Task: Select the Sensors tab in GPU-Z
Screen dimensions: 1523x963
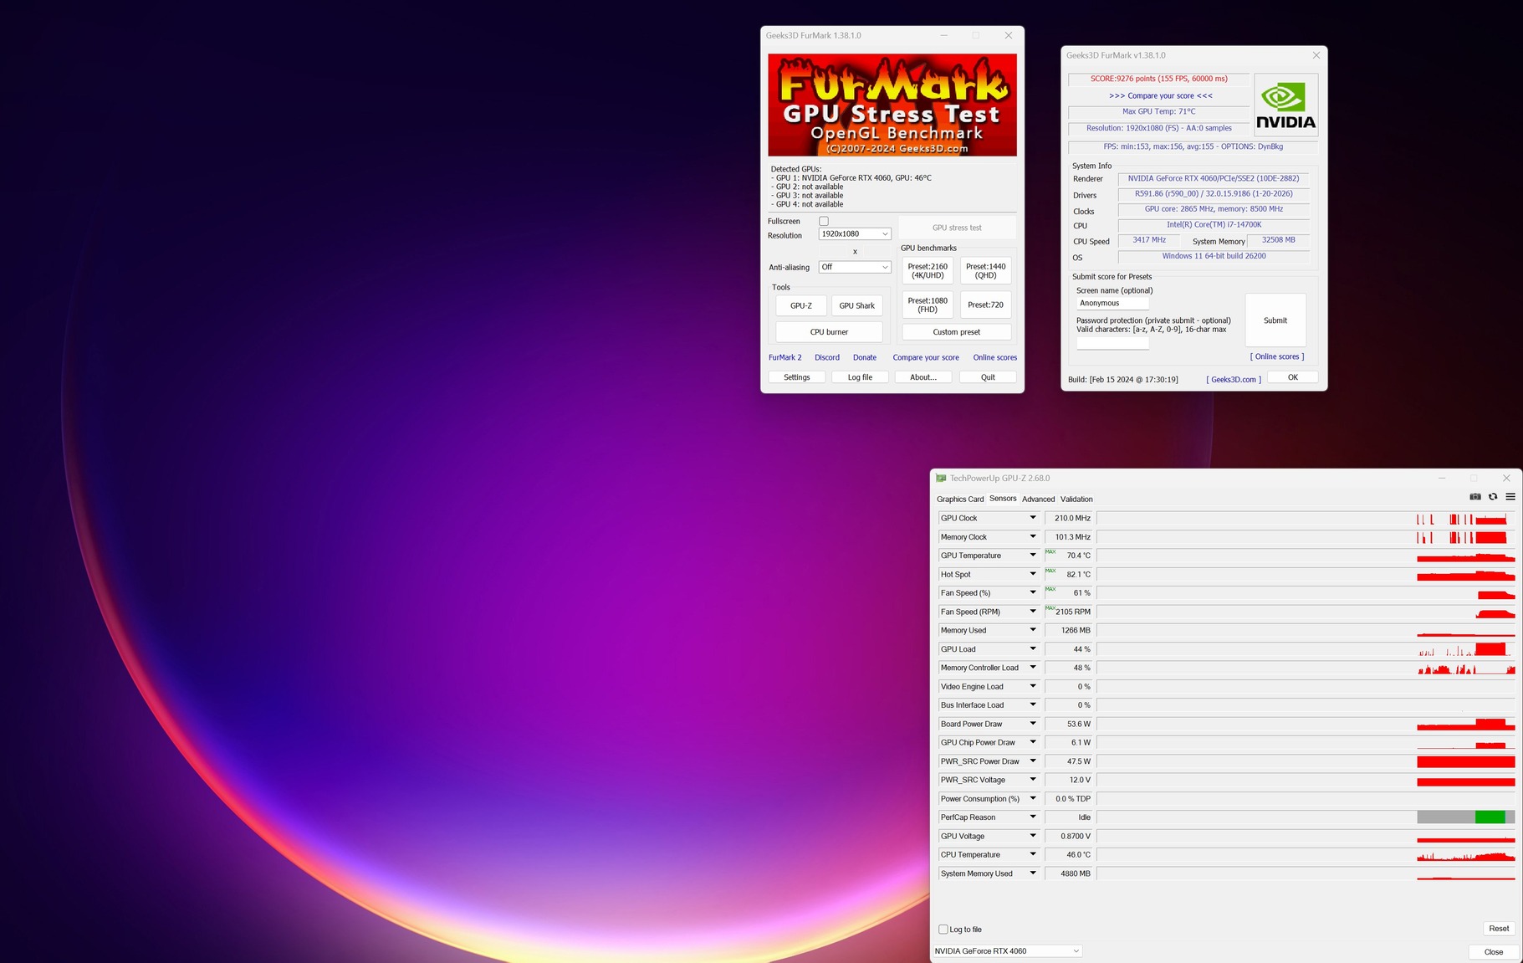Action: pyautogui.click(x=1003, y=499)
